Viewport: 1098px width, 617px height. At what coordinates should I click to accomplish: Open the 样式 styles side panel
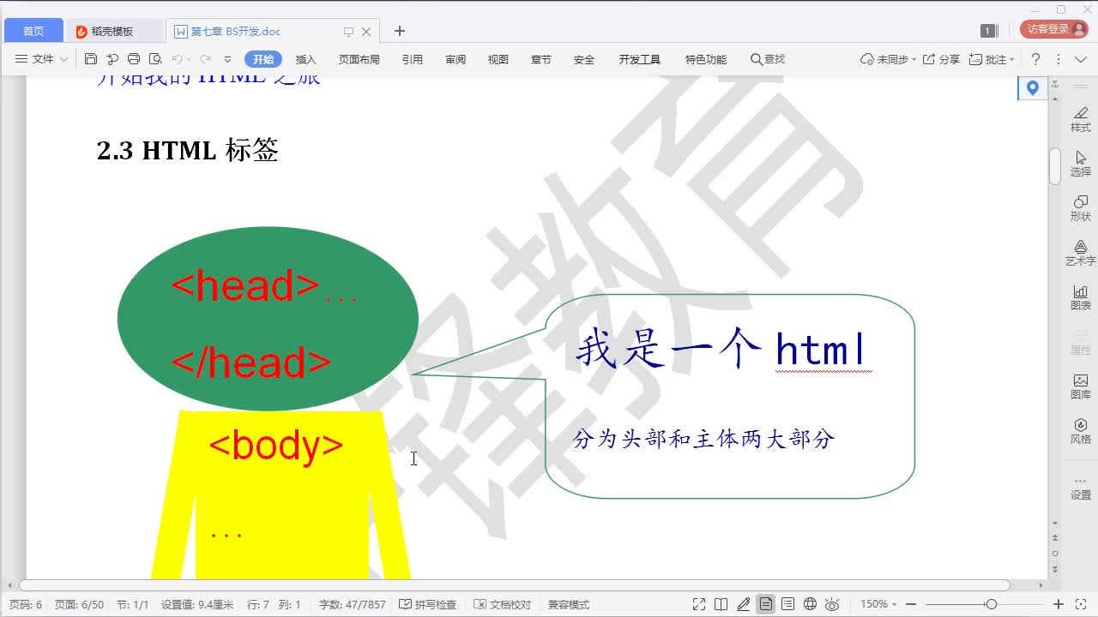tap(1081, 119)
